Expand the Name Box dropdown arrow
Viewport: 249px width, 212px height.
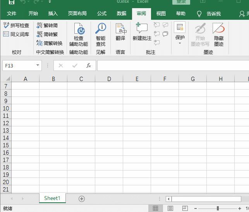[x=38, y=65]
